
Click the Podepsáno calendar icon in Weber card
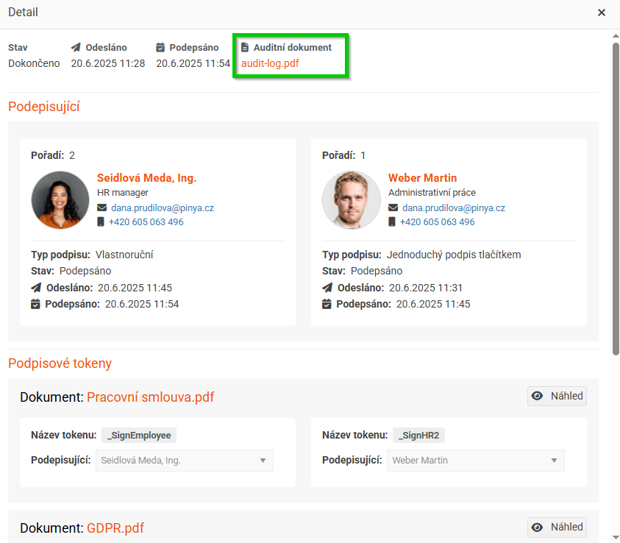pyautogui.click(x=327, y=304)
